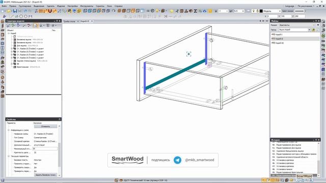Select the first circle drawing tool

coord(21,16)
